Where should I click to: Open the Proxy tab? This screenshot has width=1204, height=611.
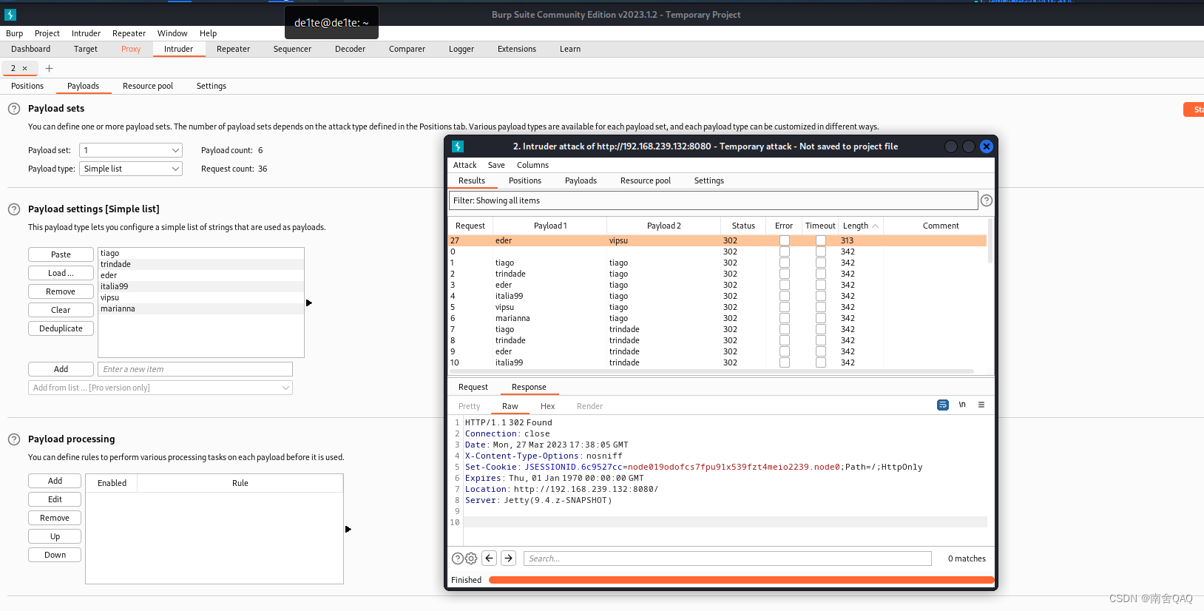131,49
